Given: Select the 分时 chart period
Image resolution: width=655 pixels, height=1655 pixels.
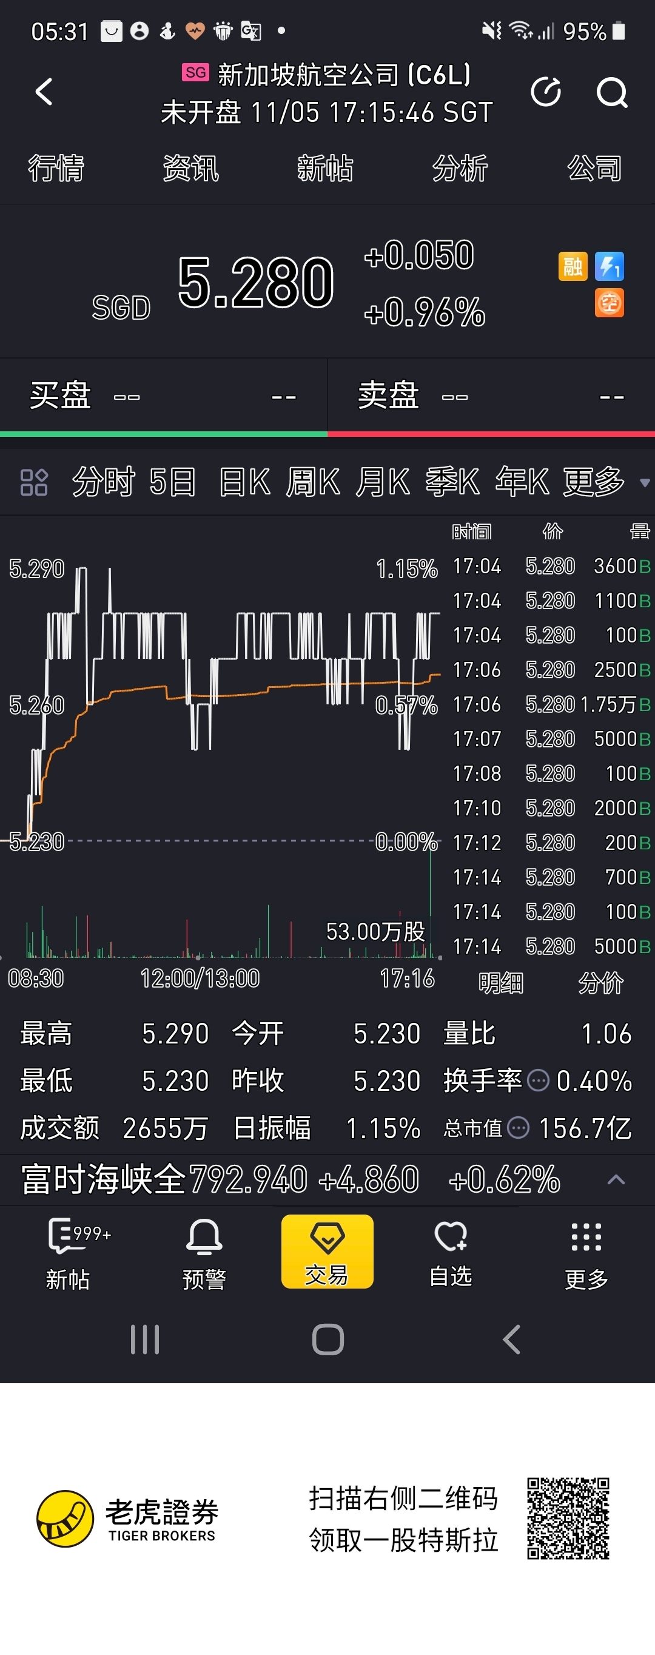Looking at the screenshot, I should pos(103,482).
